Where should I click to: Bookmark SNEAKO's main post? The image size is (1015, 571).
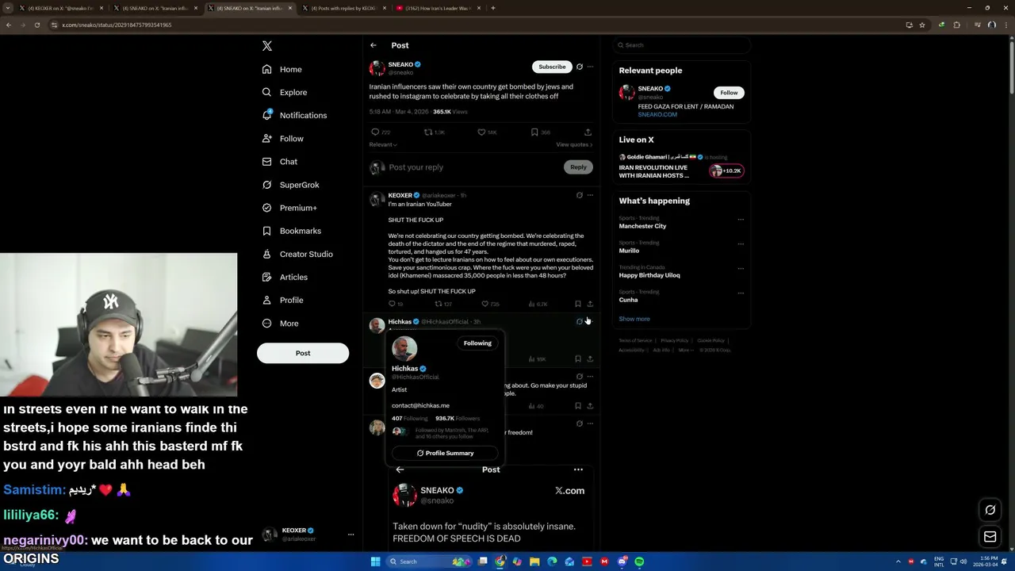(x=534, y=132)
